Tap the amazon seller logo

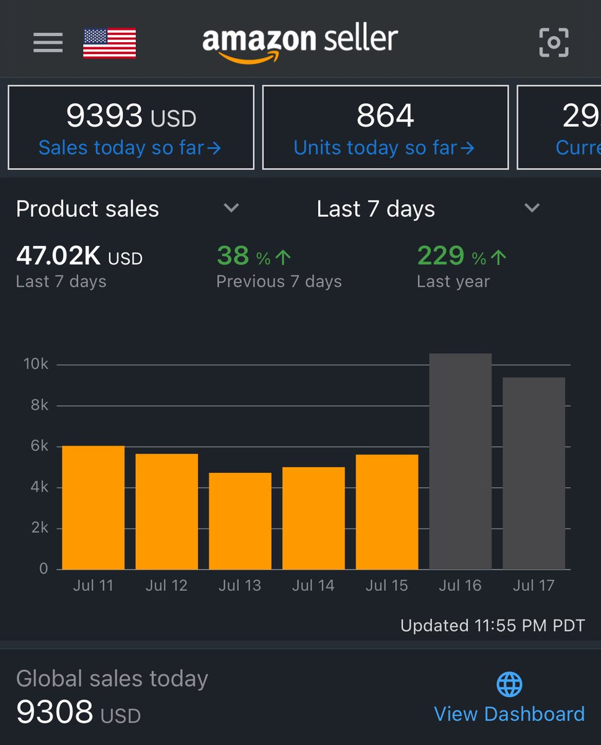click(x=300, y=43)
